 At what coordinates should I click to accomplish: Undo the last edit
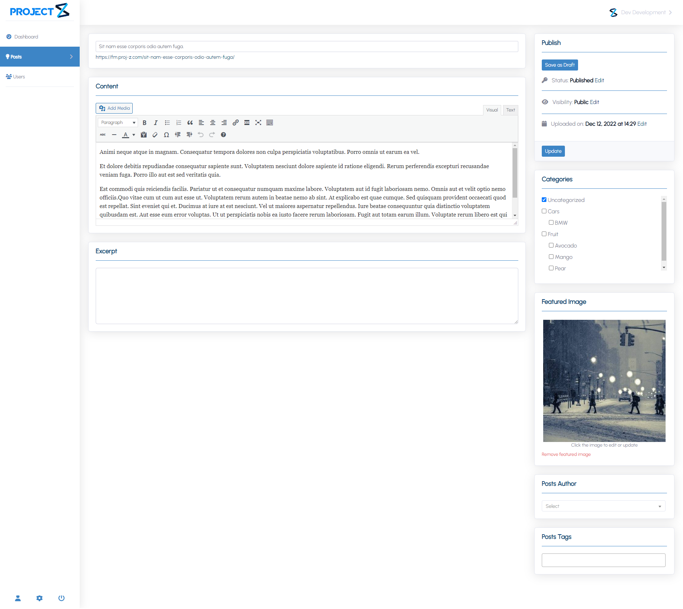coord(201,135)
